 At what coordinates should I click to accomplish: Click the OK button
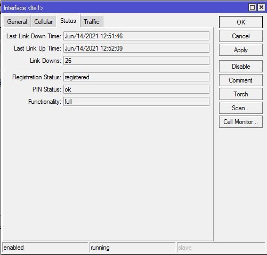241,22
